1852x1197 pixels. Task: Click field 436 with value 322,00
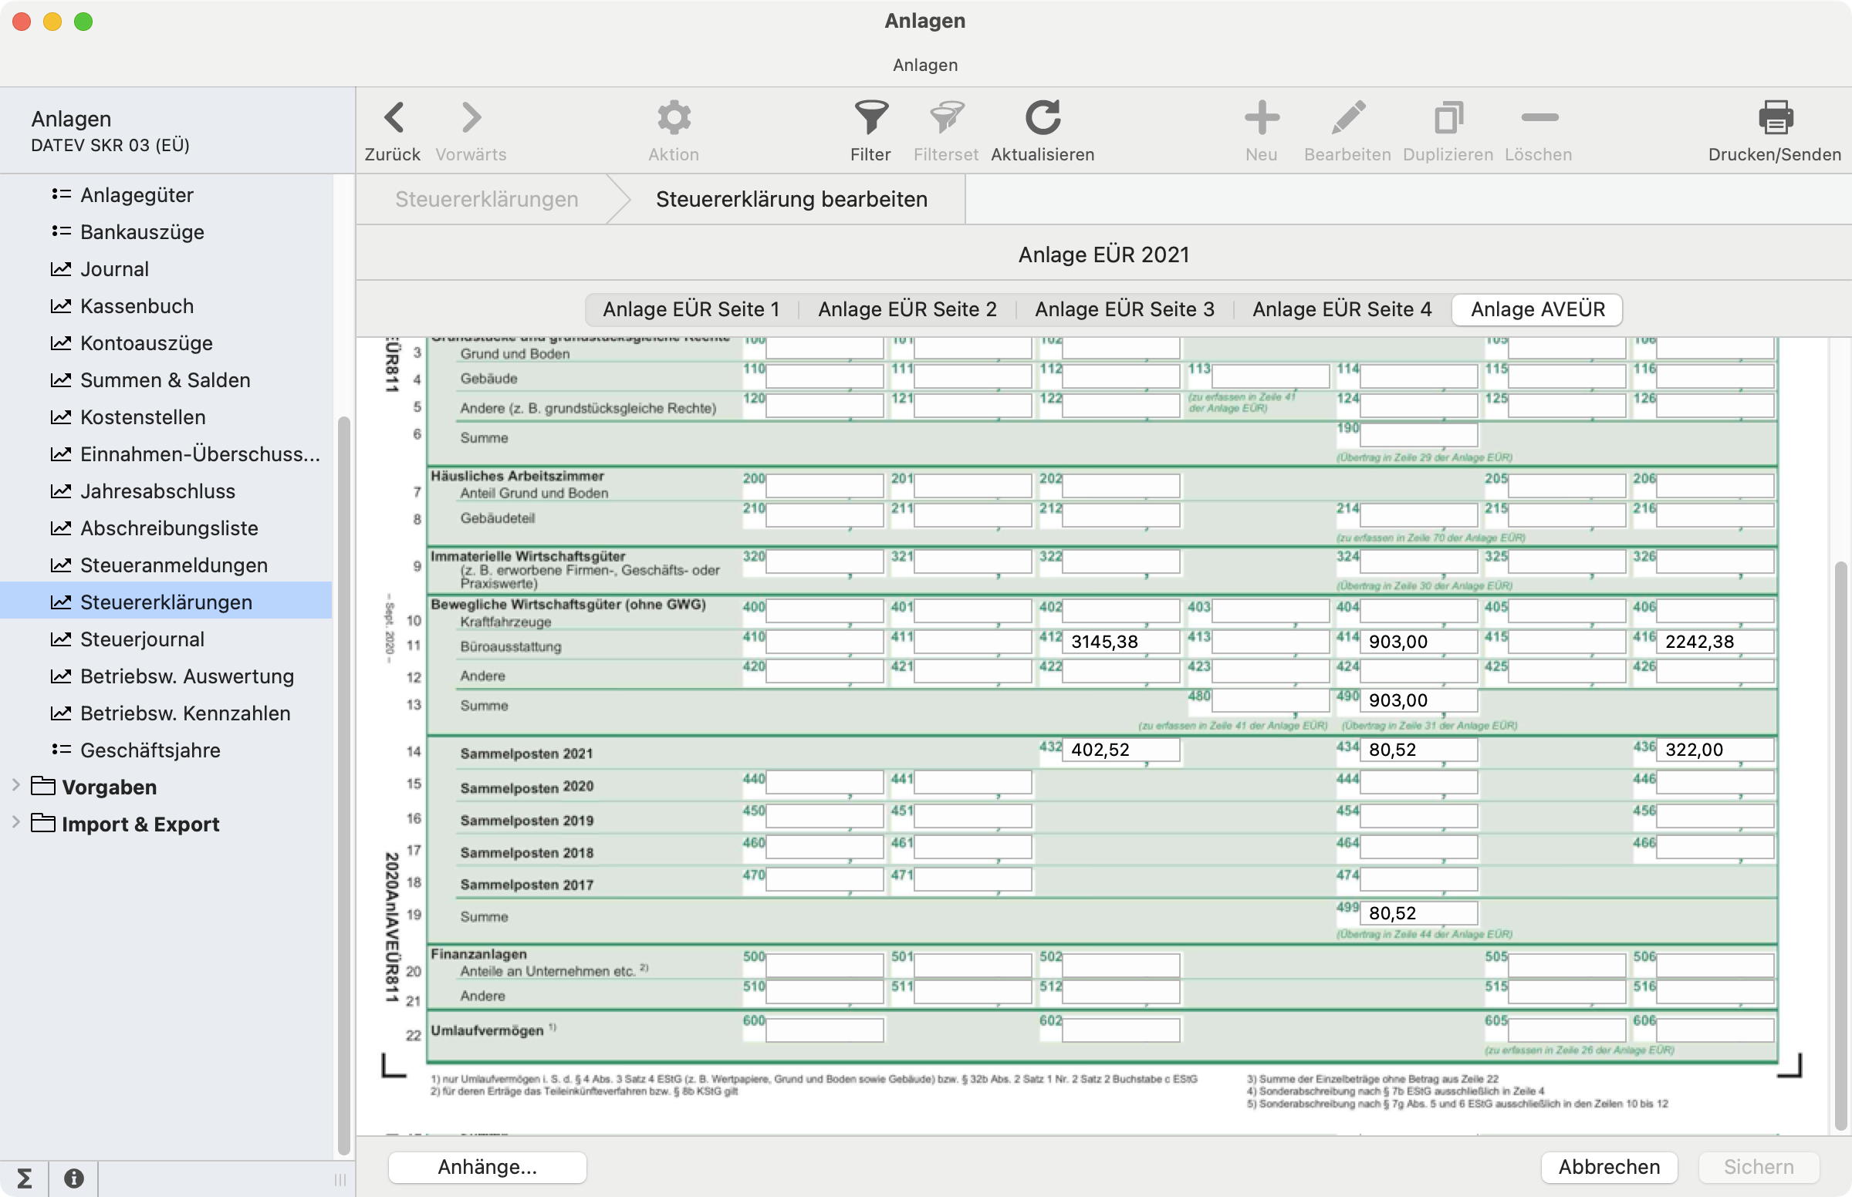coord(1715,750)
